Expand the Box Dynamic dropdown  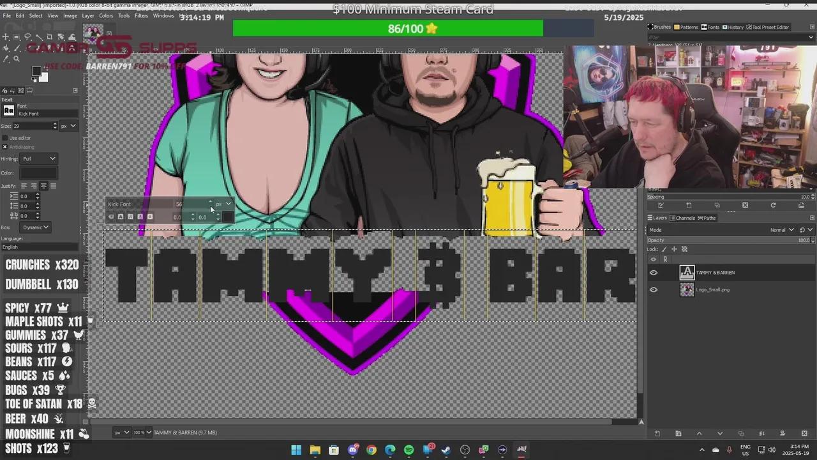[35, 227]
